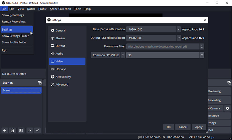Remove selected scene with trash icon
The image size is (232, 140).
[x=12, y=130]
